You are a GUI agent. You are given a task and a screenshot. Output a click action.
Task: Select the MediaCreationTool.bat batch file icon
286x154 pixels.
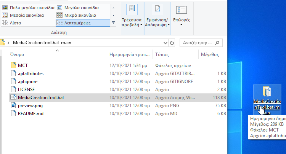click(13, 97)
